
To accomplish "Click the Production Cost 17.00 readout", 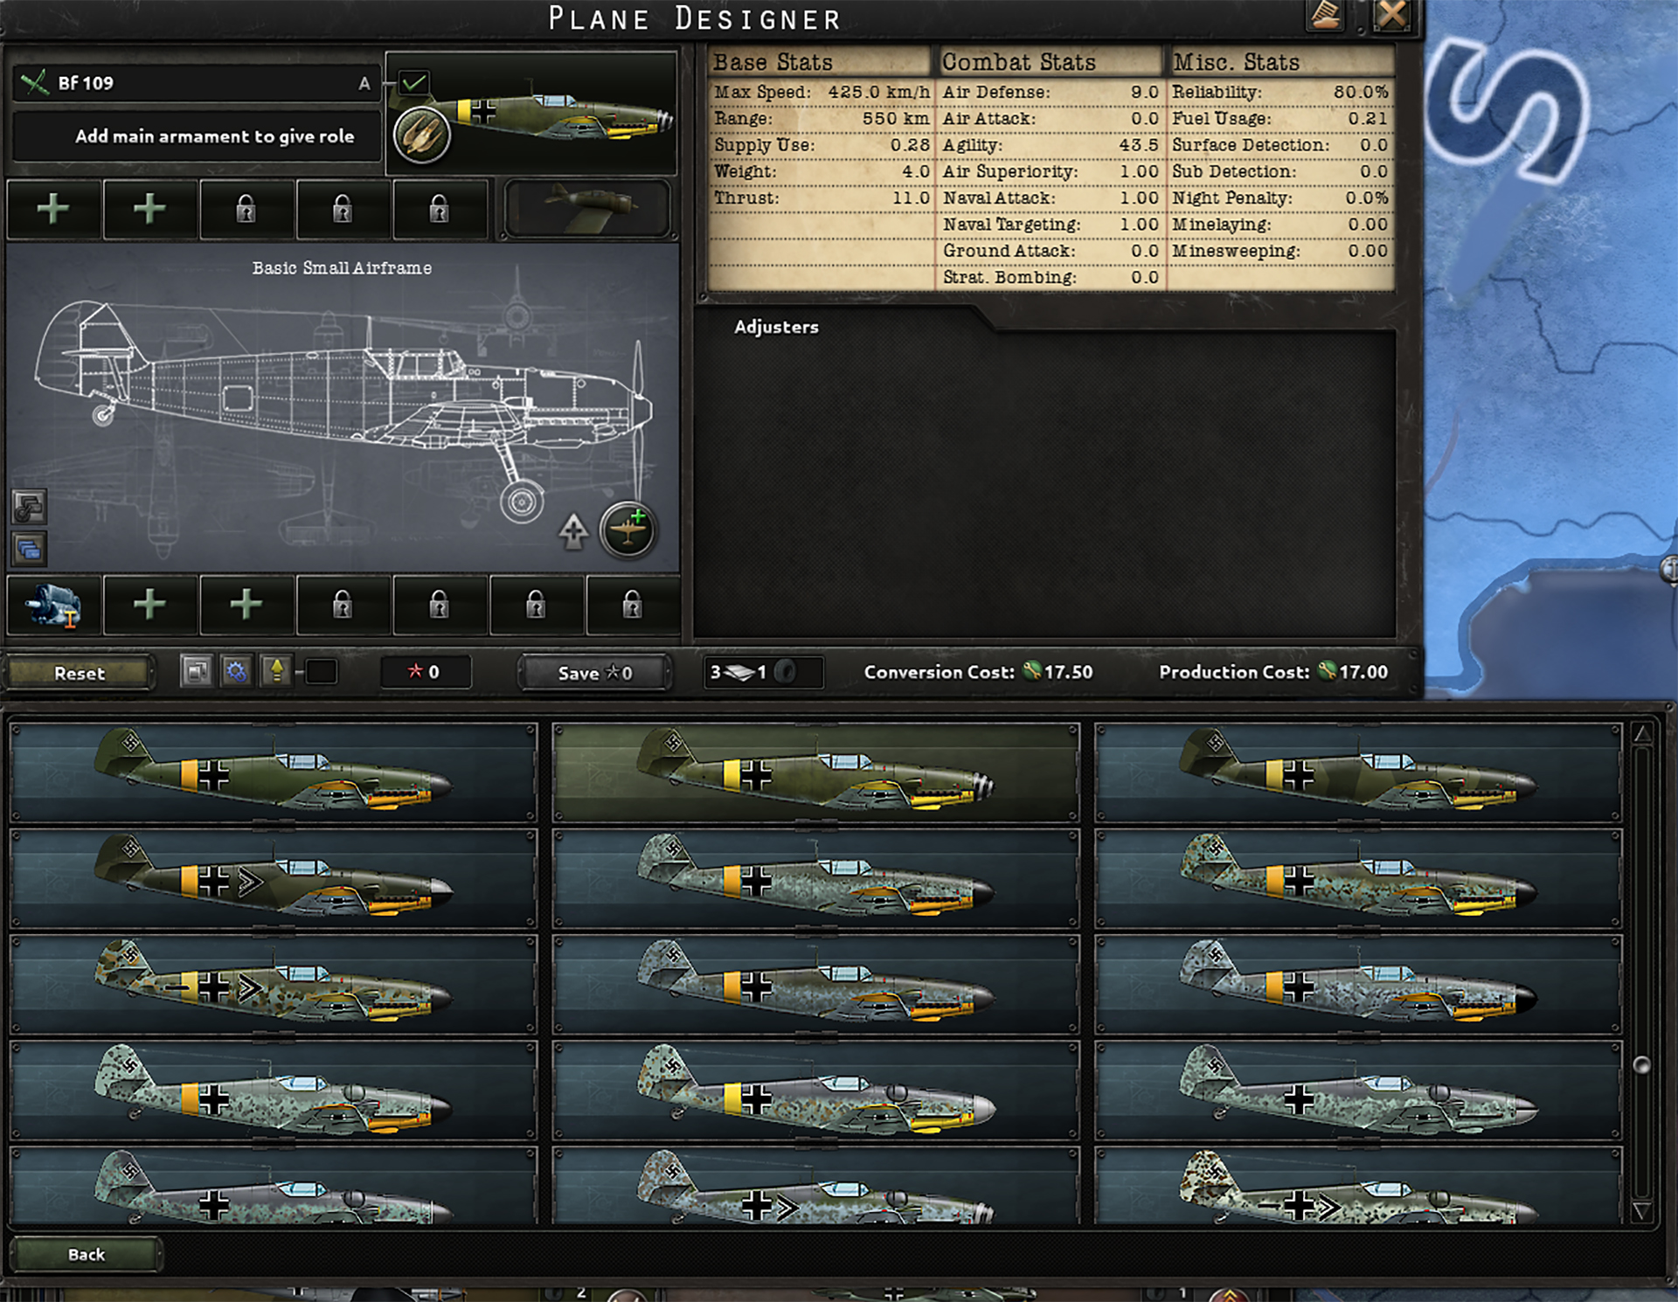I will tap(1273, 672).
